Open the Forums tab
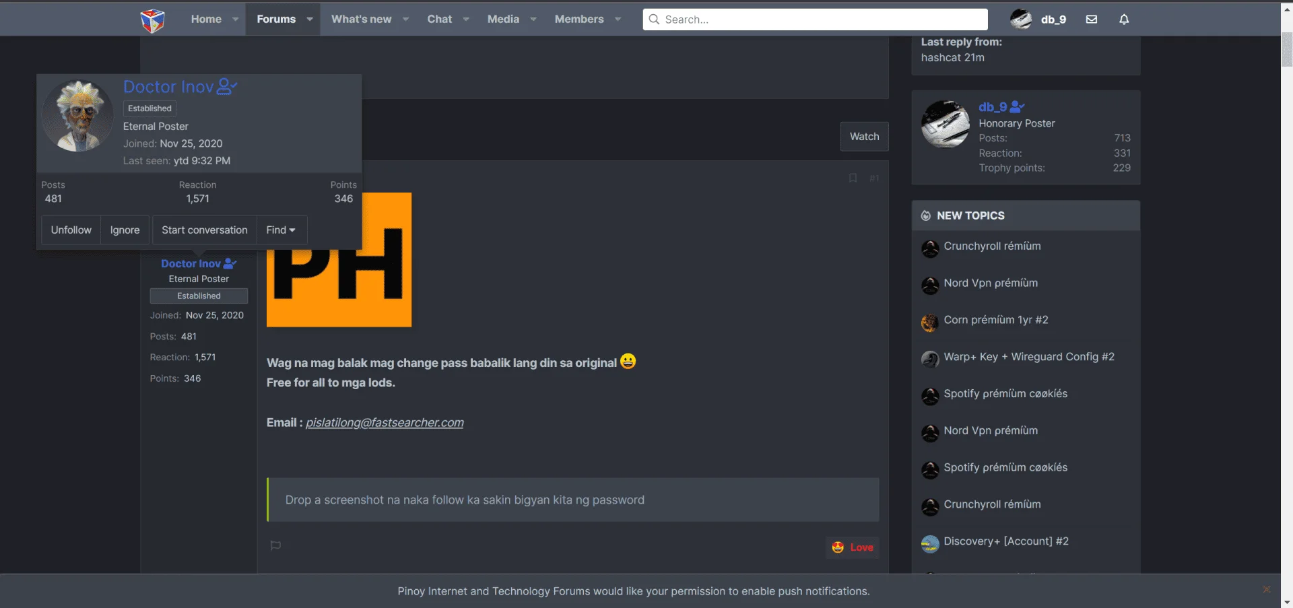 (x=276, y=20)
